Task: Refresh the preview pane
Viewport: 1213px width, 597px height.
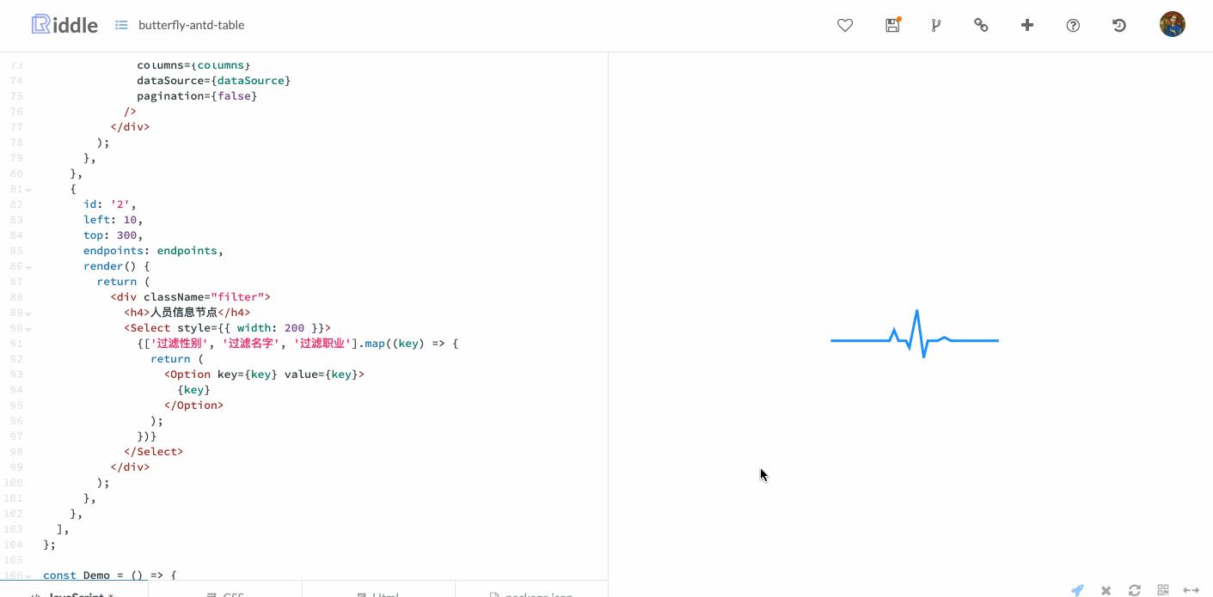Action: coord(1135,590)
